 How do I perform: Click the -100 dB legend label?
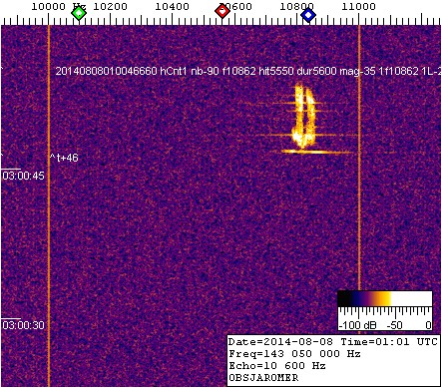[357, 325]
